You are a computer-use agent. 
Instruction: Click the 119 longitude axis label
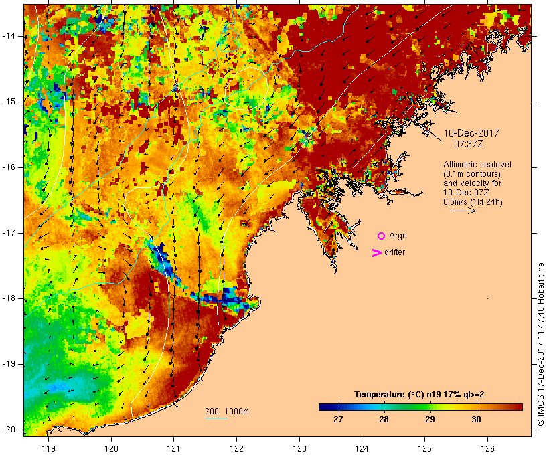[48, 448]
